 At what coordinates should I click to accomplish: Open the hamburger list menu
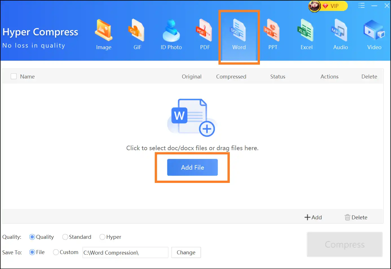tap(361, 5)
